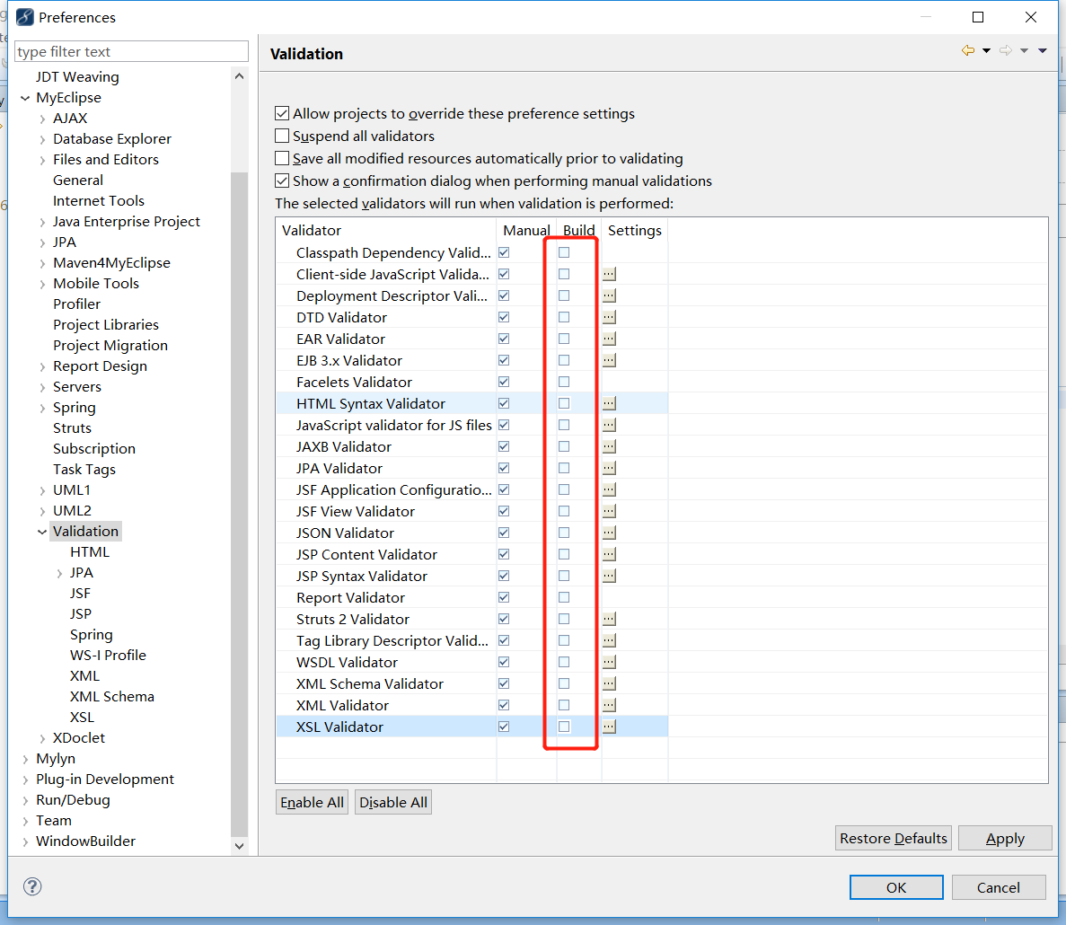Click Restore Defaults button
This screenshot has height=925, width=1066.
coord(894,838)
